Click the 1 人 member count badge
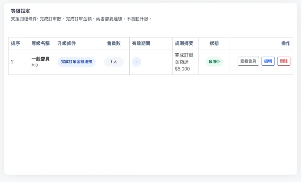The width and height of the screenshot is (301, 182). coord(114,62)
